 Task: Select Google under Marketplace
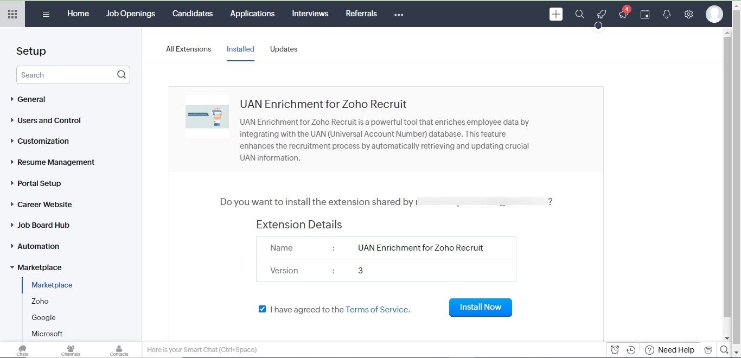coord(43,317)
